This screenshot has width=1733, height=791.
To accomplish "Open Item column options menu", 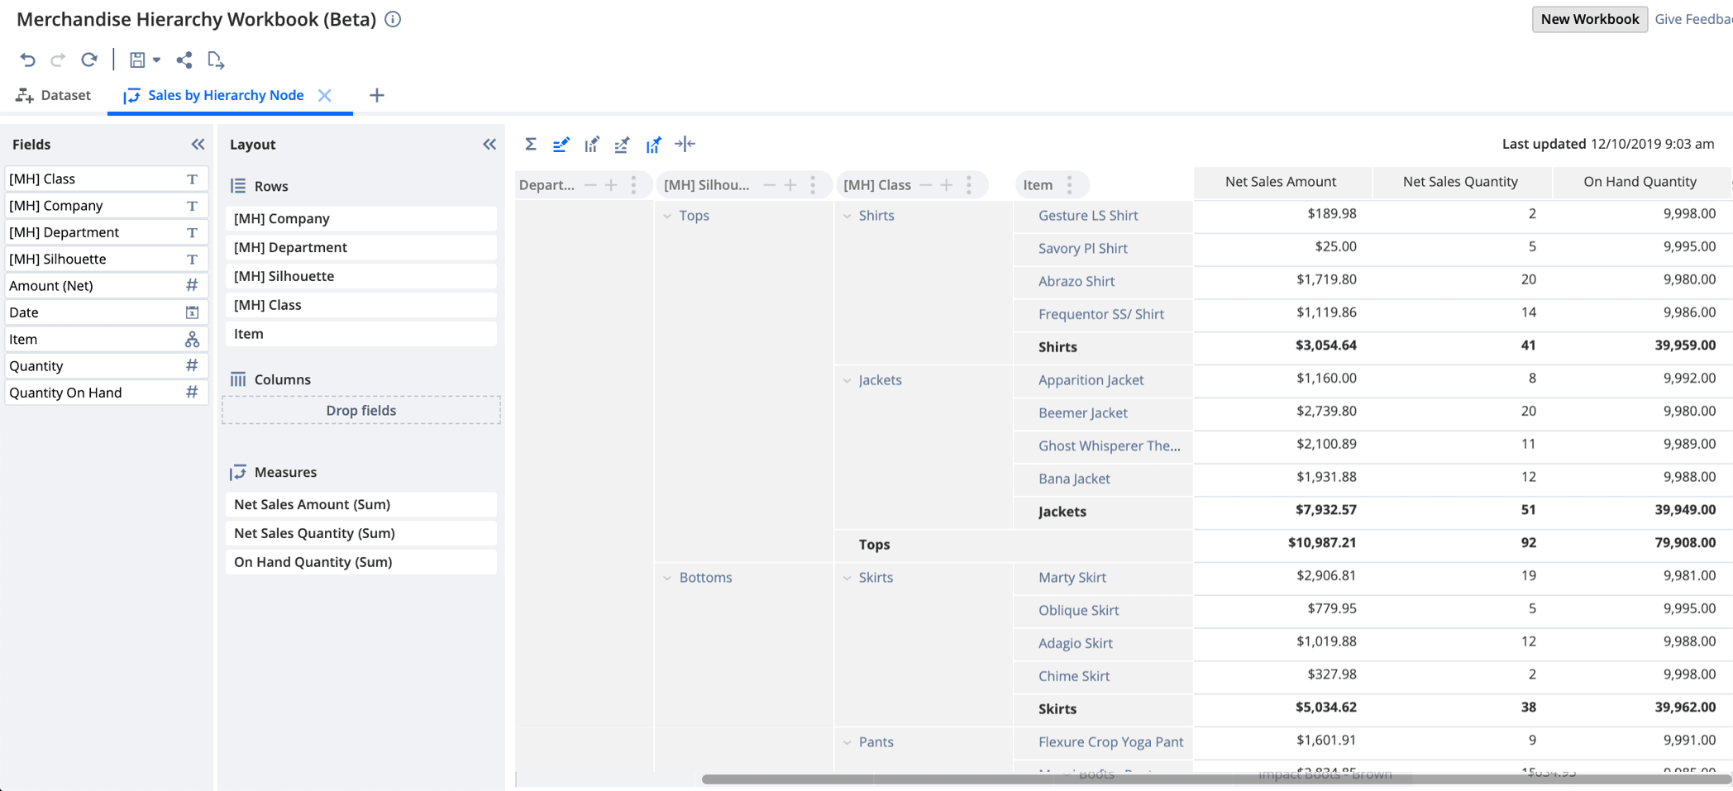I will [x=1070, y=185].
